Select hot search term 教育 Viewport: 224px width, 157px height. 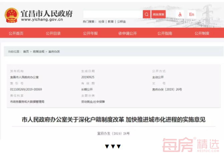[x=110, y=22]
